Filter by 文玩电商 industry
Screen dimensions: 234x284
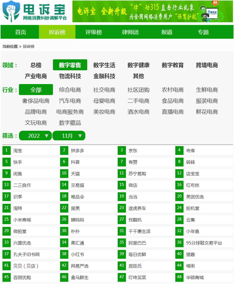pos(36,123)
